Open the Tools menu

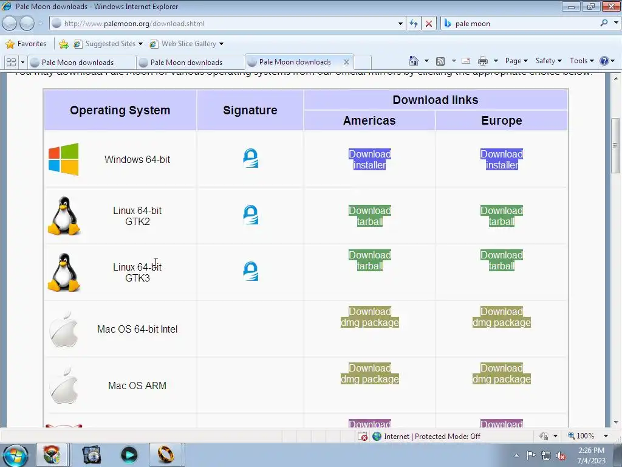click(x=581, y=61)
